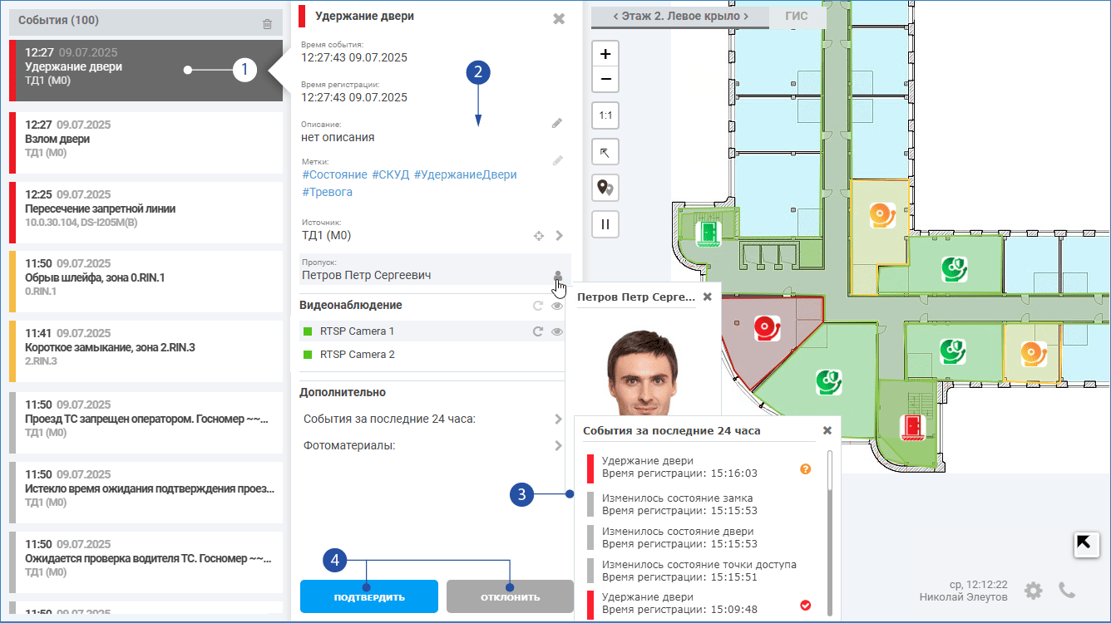
Task: Open settings gear icon
Action: point(1033,591)
